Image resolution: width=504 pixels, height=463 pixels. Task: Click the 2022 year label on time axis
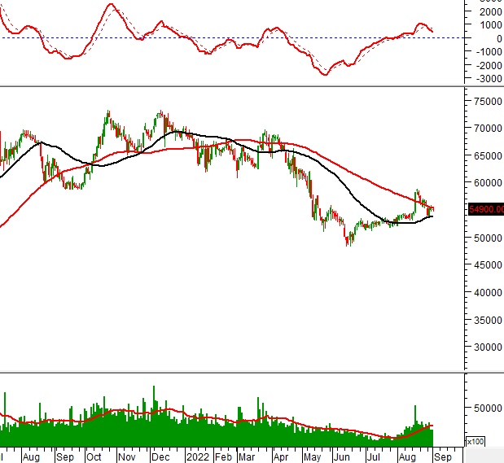click(x=198, y=456)
